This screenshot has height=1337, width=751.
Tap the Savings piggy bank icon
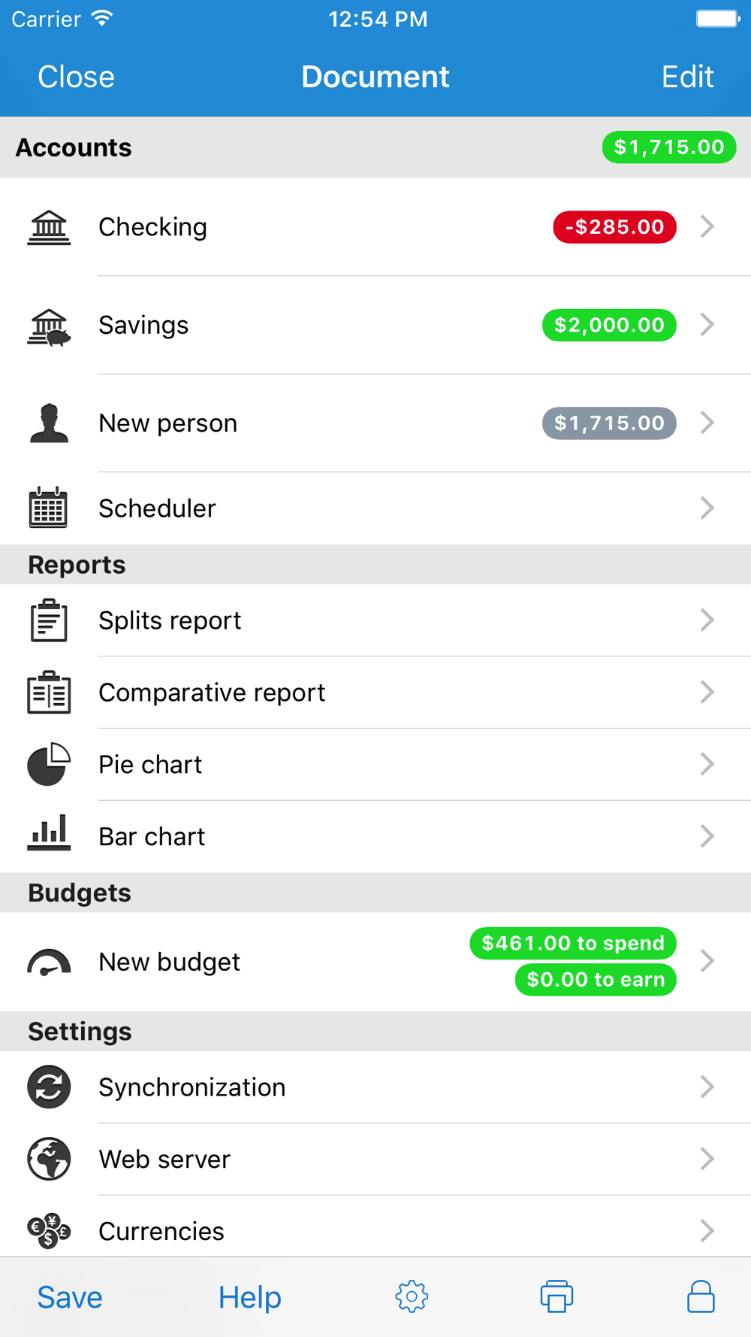click(x=49, y=326)
